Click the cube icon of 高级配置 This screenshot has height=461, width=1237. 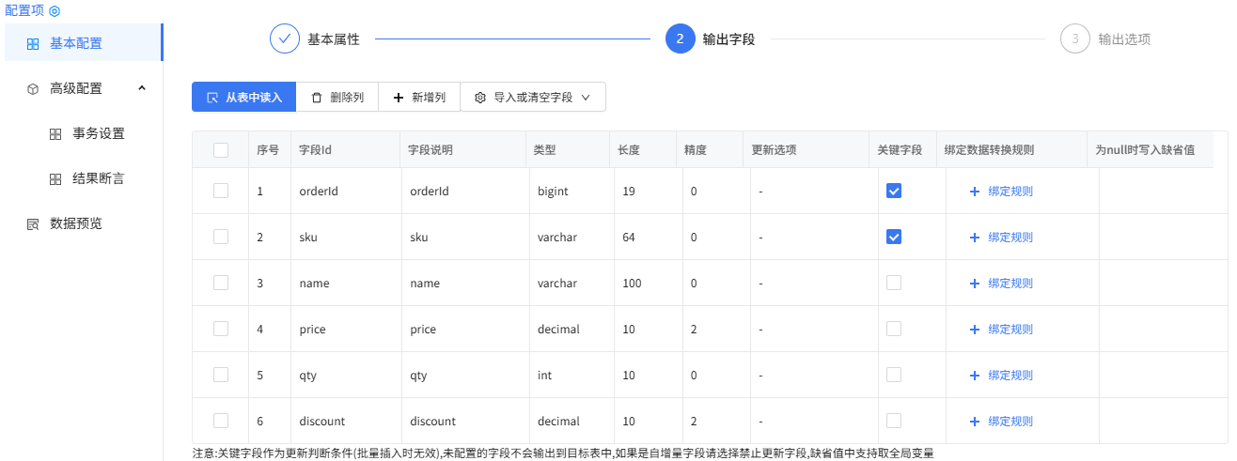click(33, 88)
